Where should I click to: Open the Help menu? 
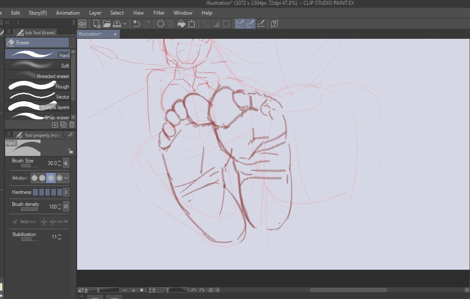[x=207, y=13]
